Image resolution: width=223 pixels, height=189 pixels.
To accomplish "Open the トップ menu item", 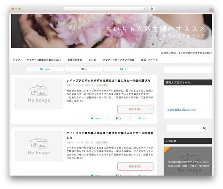I will tap(17, 60).
